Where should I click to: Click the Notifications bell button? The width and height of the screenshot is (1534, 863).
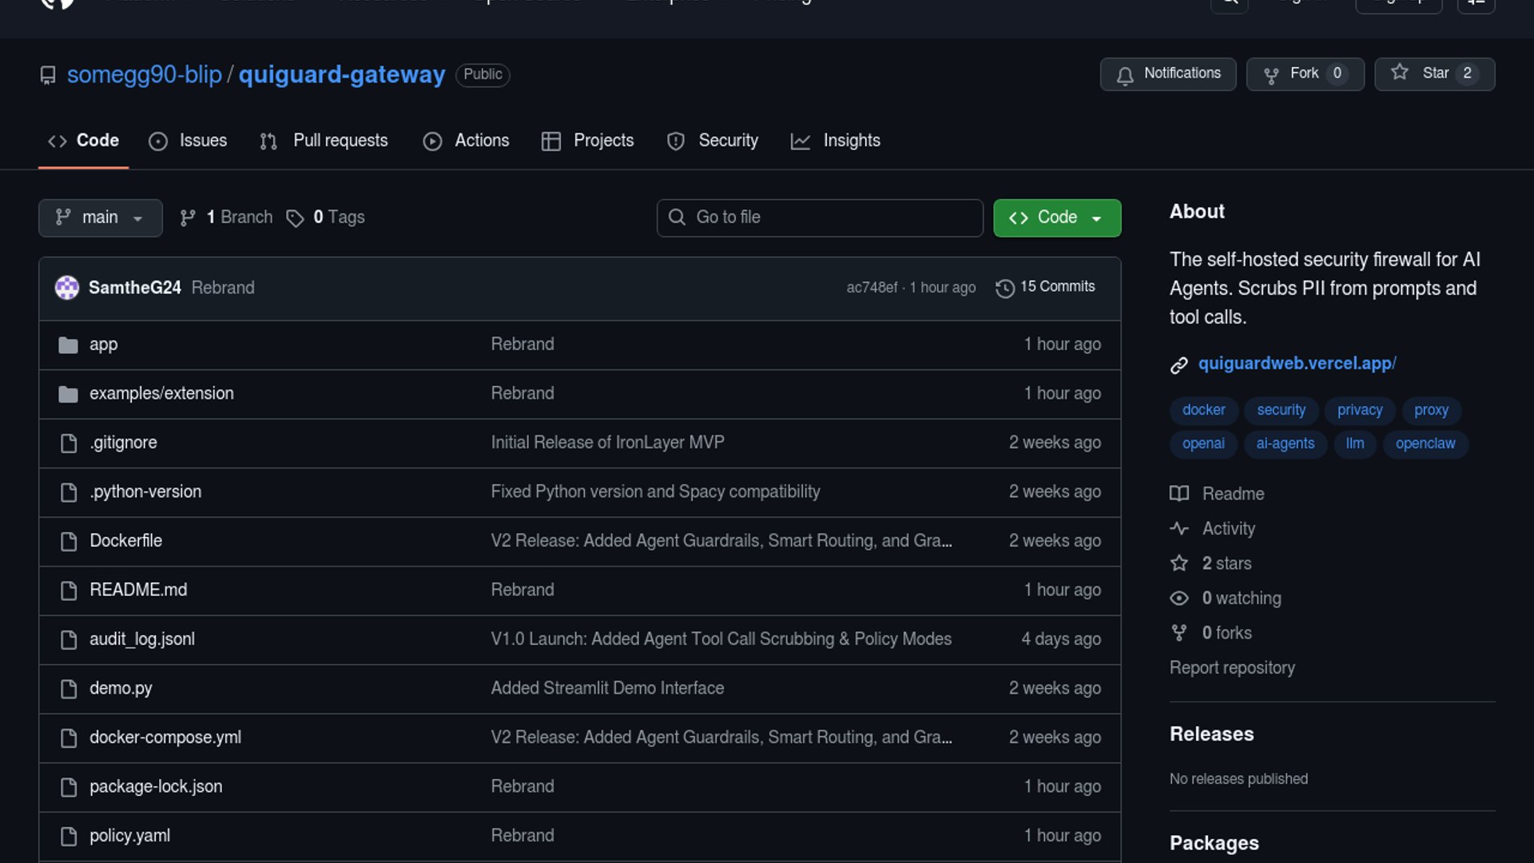(x=1167, y=74)
